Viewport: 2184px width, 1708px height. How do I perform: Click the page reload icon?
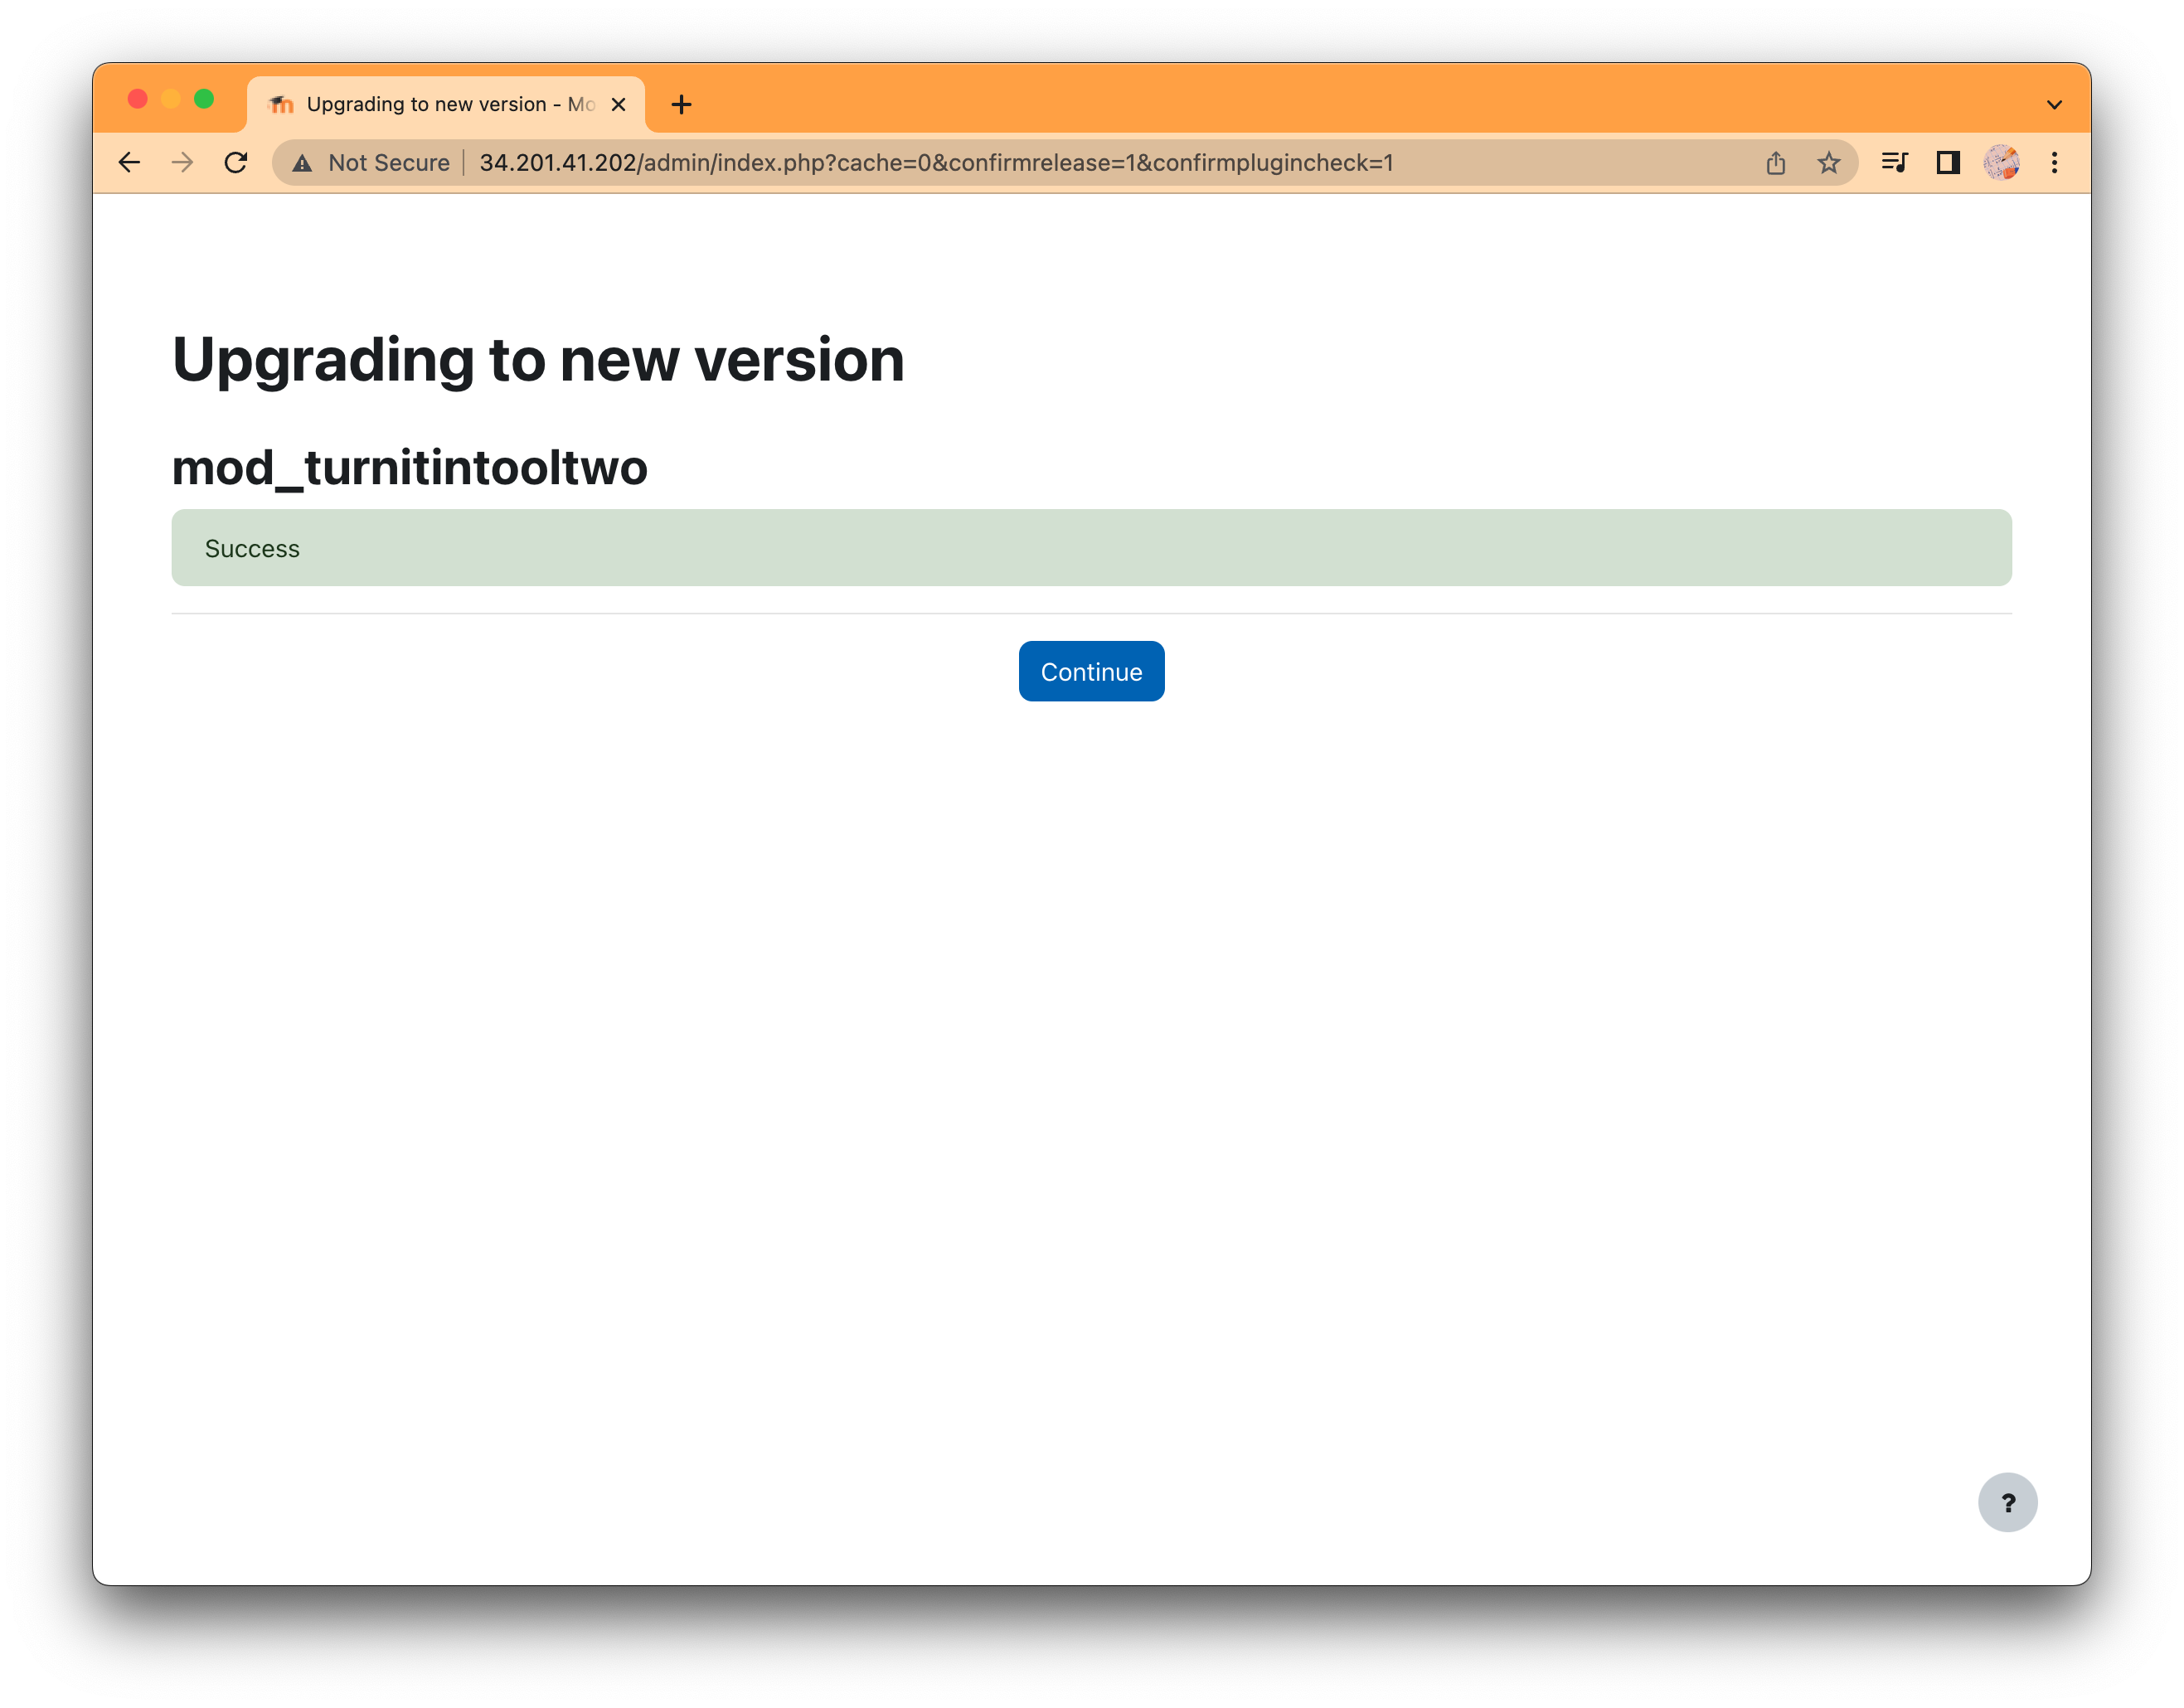235,161
